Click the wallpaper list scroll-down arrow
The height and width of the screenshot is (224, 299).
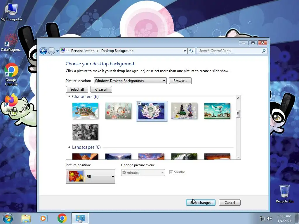click(238, 157)
